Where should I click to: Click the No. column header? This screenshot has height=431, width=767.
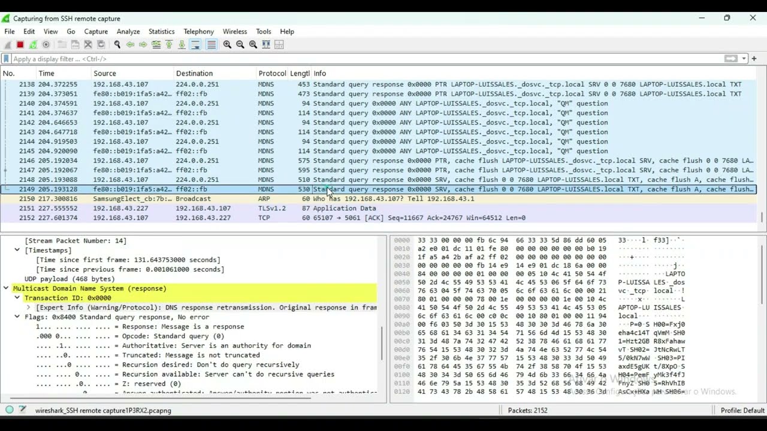pyautogui.click(x=18, y=73)
